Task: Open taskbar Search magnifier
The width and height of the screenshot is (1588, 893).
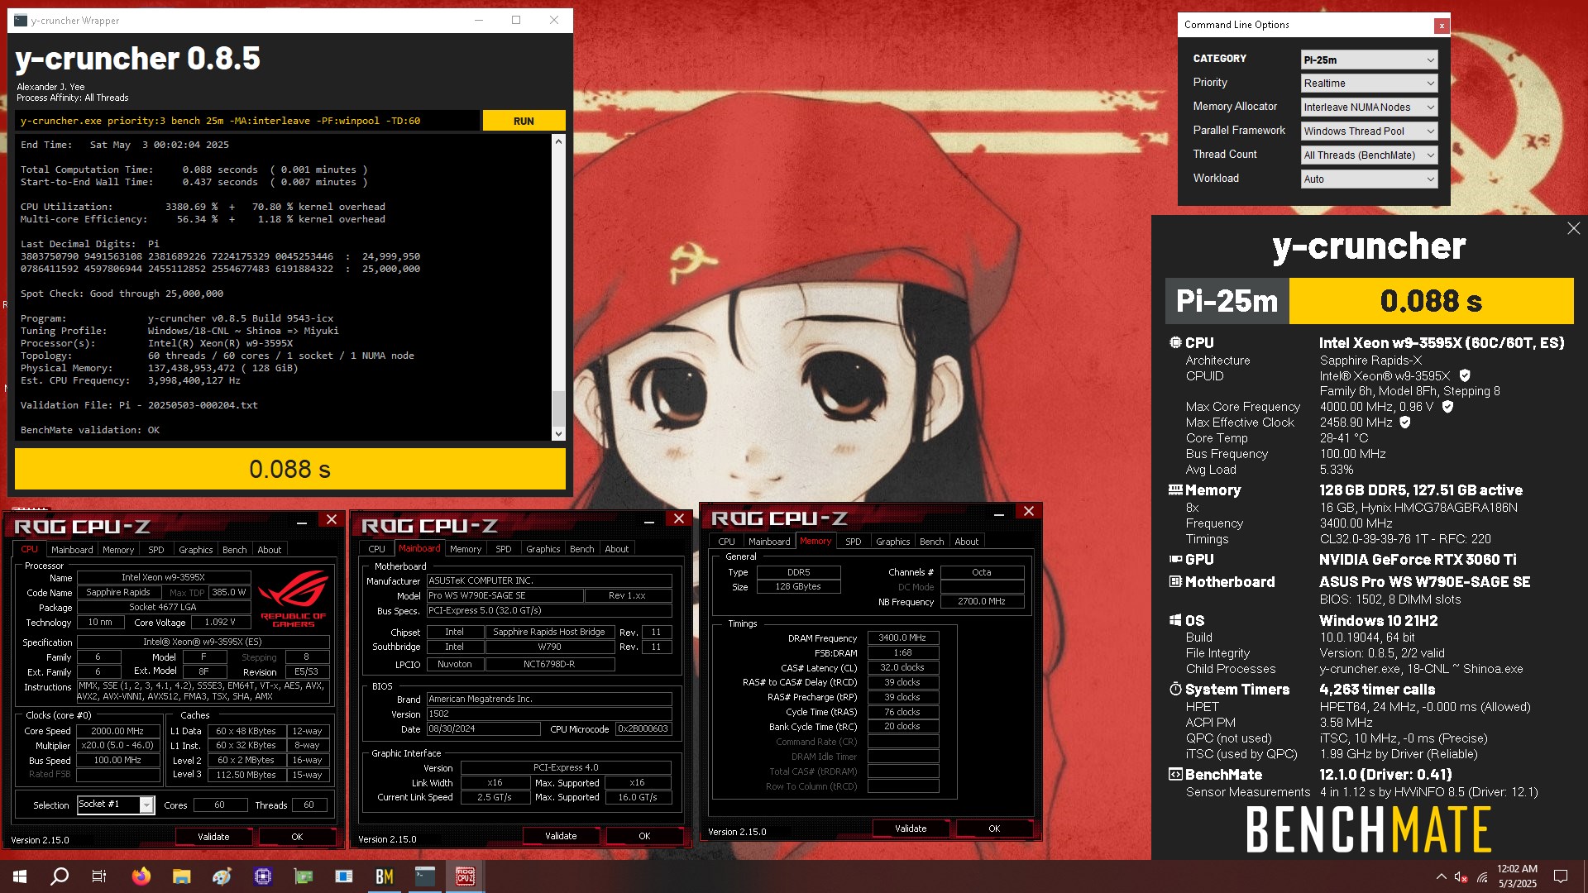Action: tap(60, 876)
